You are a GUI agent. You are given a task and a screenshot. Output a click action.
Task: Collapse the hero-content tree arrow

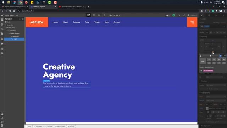point(9,33)
